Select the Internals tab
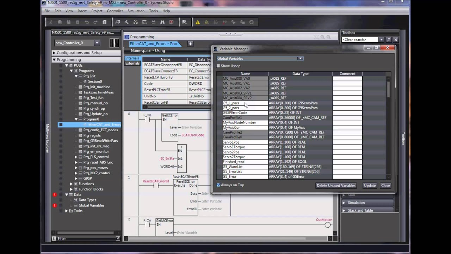The height and width of the screenshot is (254, 451). [132, 58]
